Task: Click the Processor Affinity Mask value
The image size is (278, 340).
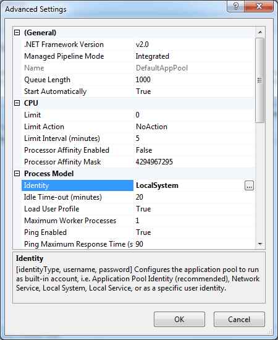Action: 154,162
